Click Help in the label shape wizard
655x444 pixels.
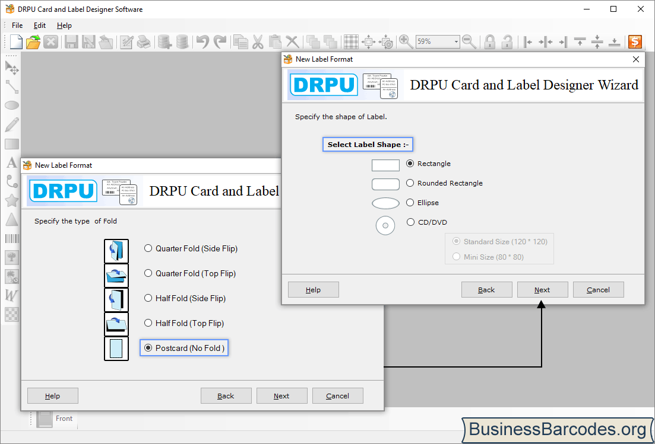click(314, 290)
